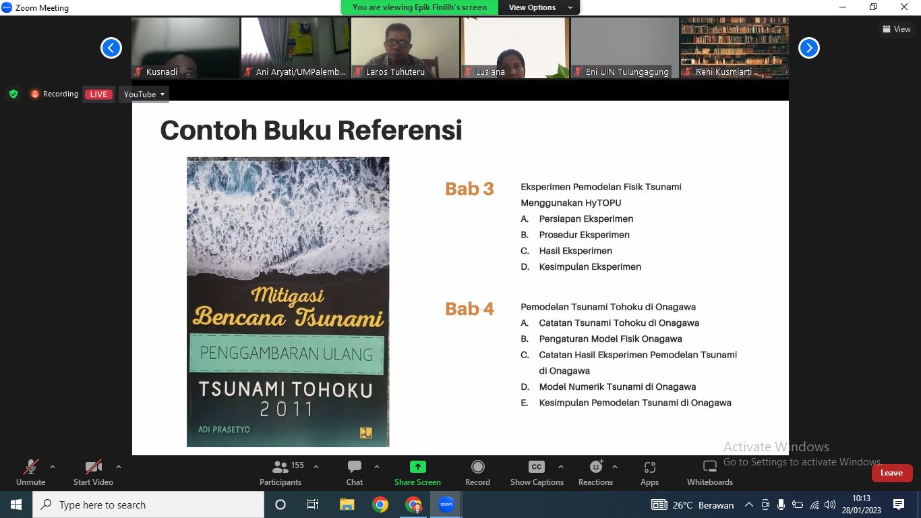Open File Explorer from taskbar

(x=347, y=505)
